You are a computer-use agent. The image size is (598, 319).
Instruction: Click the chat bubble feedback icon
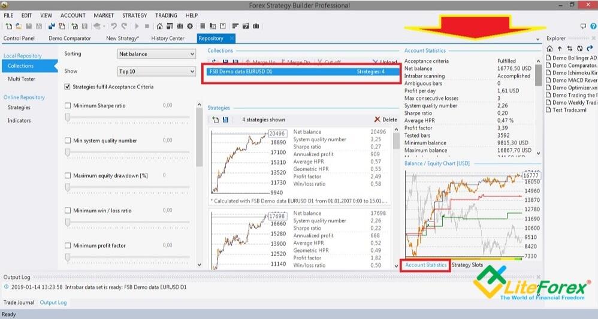coord(583,26)
